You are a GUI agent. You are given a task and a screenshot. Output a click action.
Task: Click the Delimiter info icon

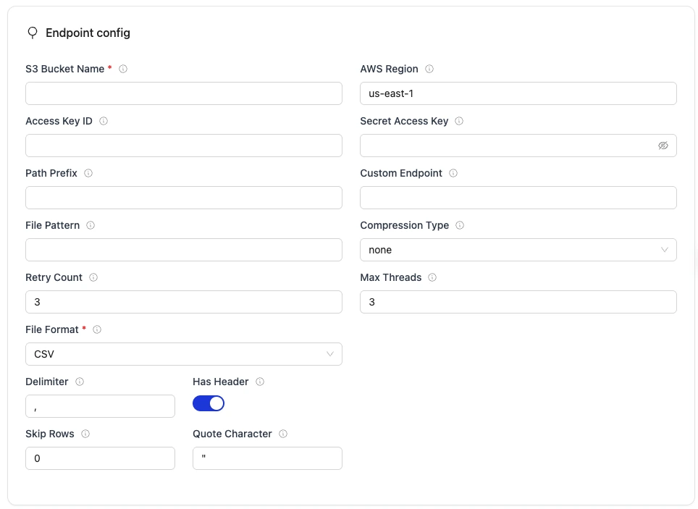[80, 382]
